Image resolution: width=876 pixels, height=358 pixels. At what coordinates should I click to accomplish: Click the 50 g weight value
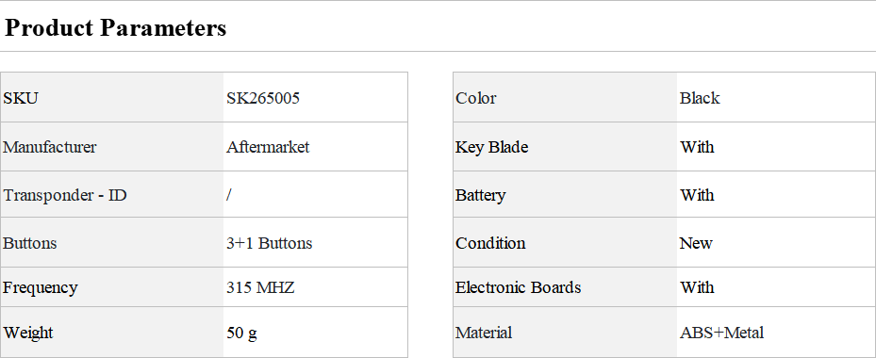pyautogui.click(x=242, y=333)
